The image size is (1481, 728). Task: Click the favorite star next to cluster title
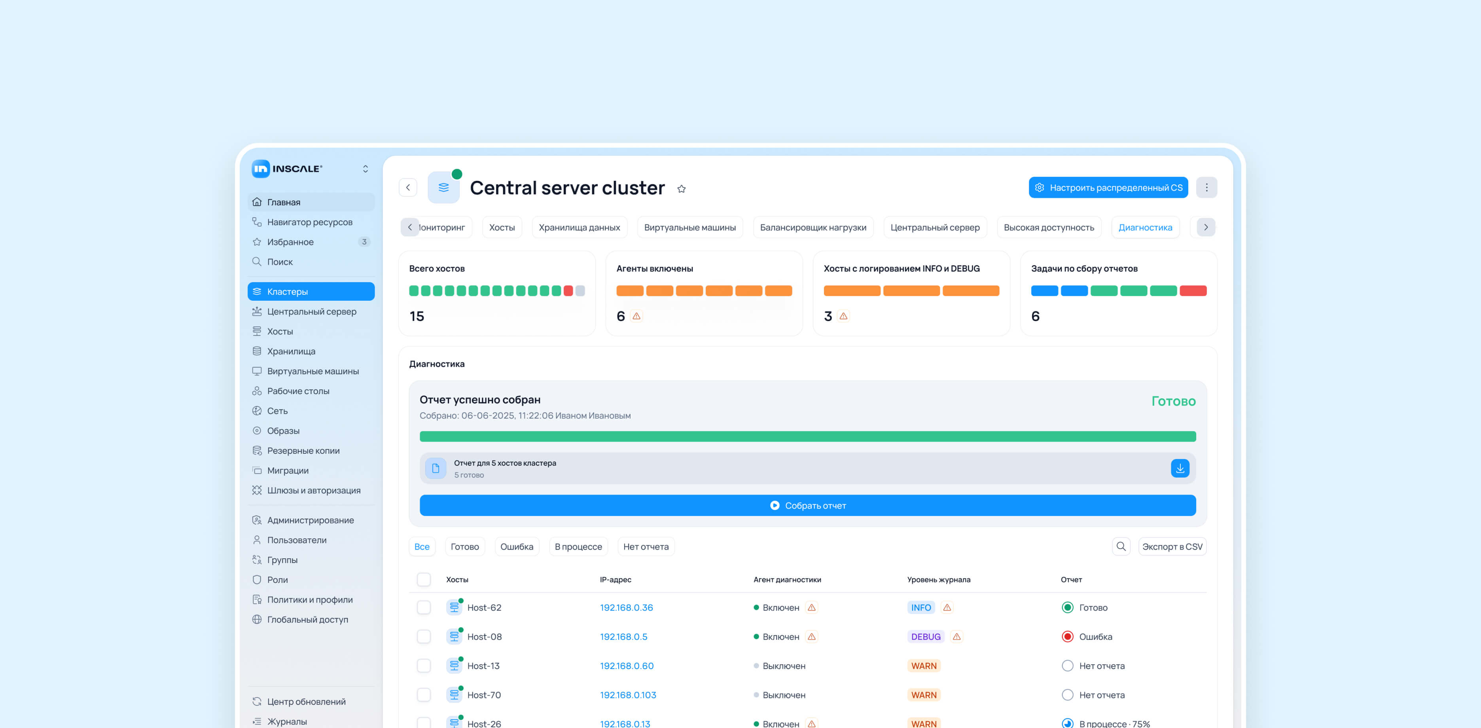(x=681, y=189)
